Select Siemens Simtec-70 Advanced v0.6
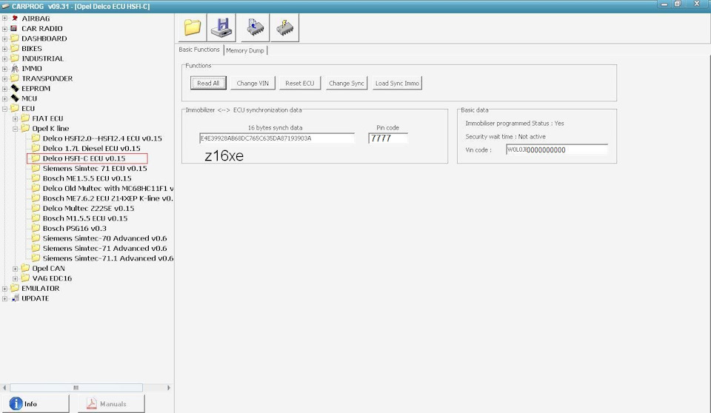The height and width of the screenshot is (413, 711). click(104, 238)
